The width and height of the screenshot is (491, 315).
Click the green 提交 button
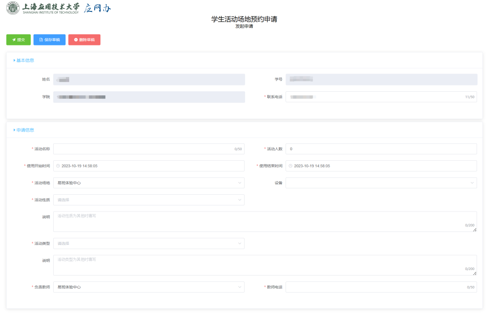18,39
